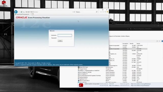
Task: Open the browser Home icon
Action: tap(101, 12)
